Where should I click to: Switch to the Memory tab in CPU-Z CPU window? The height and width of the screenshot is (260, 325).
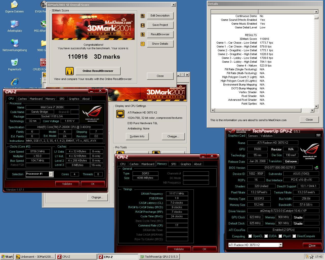tap(50, 99)
